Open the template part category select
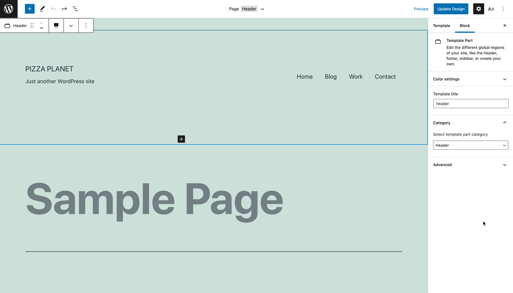Image resolution: width=513 pixels, height=293 pixels. click(471, 145)
